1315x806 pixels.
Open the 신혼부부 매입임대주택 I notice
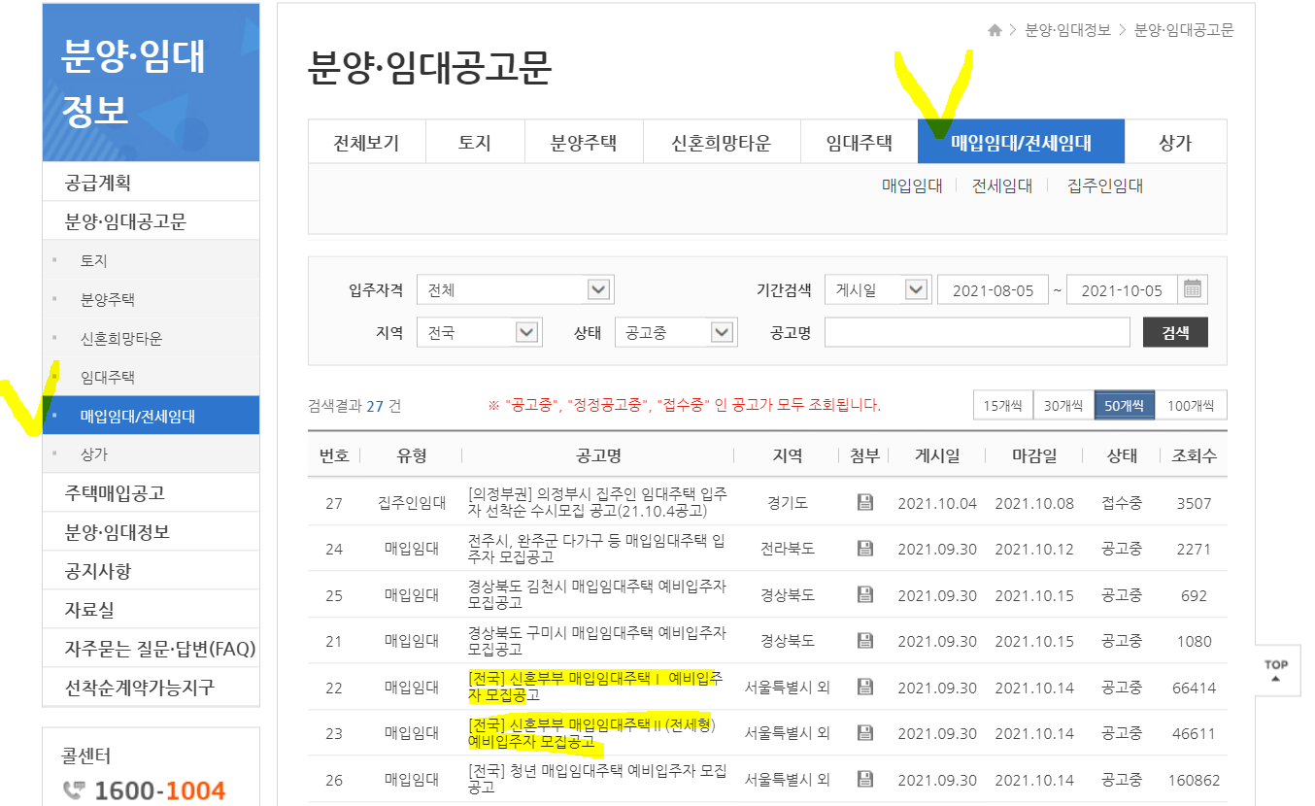596,687
